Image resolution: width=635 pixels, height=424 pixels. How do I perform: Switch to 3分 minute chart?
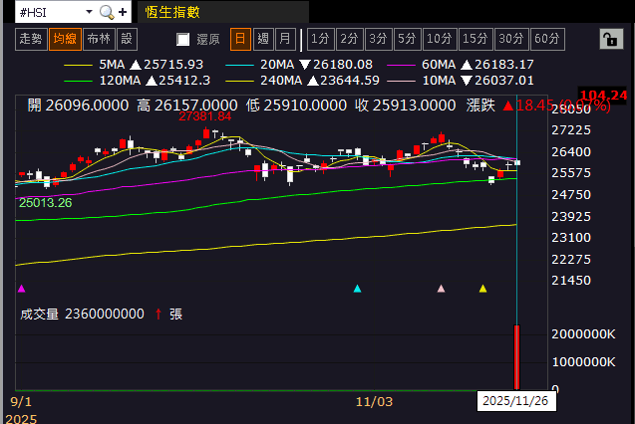pyautogui.click(x=378, y=39)
